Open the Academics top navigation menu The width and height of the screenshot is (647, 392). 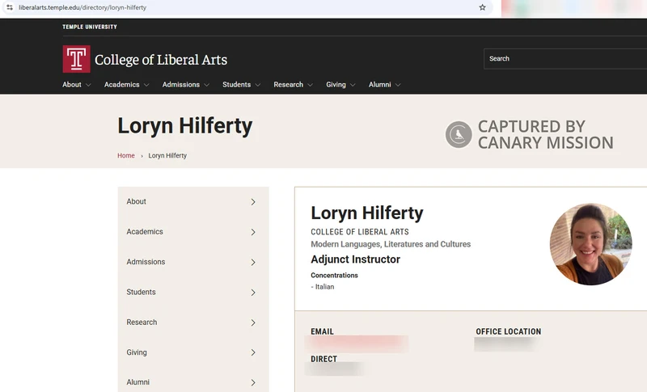click(x=122, y=85)
